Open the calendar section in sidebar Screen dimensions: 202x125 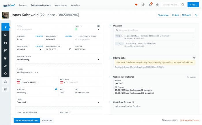coord(5,43)
